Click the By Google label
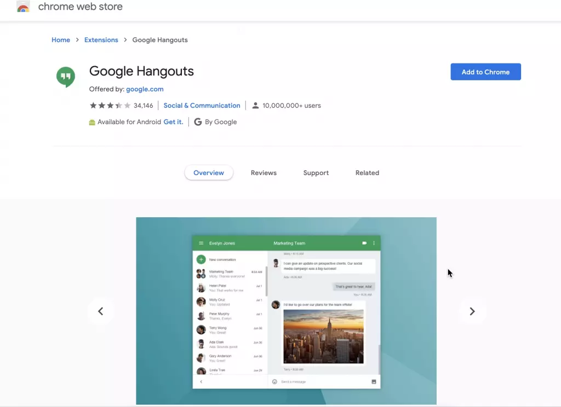This screenshot has width=561, height=407. (221, 122)
